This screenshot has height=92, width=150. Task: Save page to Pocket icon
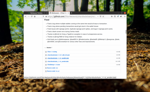[x=100, y=16]
